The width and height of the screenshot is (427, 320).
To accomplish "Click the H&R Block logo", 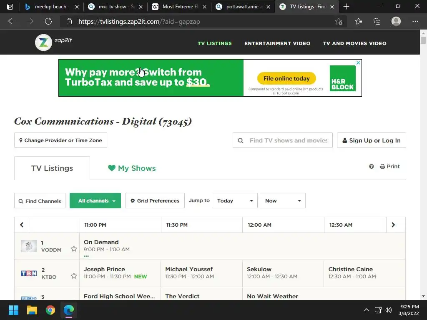I will (343, 78).
